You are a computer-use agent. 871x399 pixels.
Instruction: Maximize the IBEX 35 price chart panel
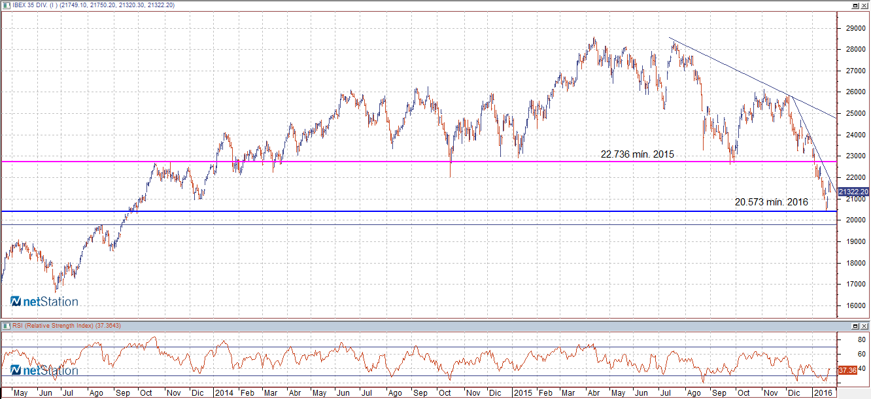855,5
